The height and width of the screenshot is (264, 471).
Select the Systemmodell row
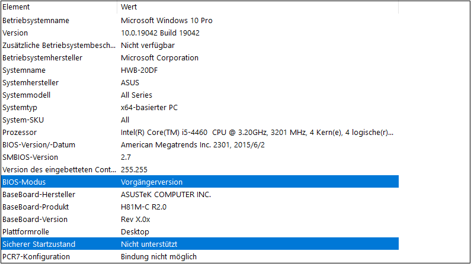coord(26,95)
